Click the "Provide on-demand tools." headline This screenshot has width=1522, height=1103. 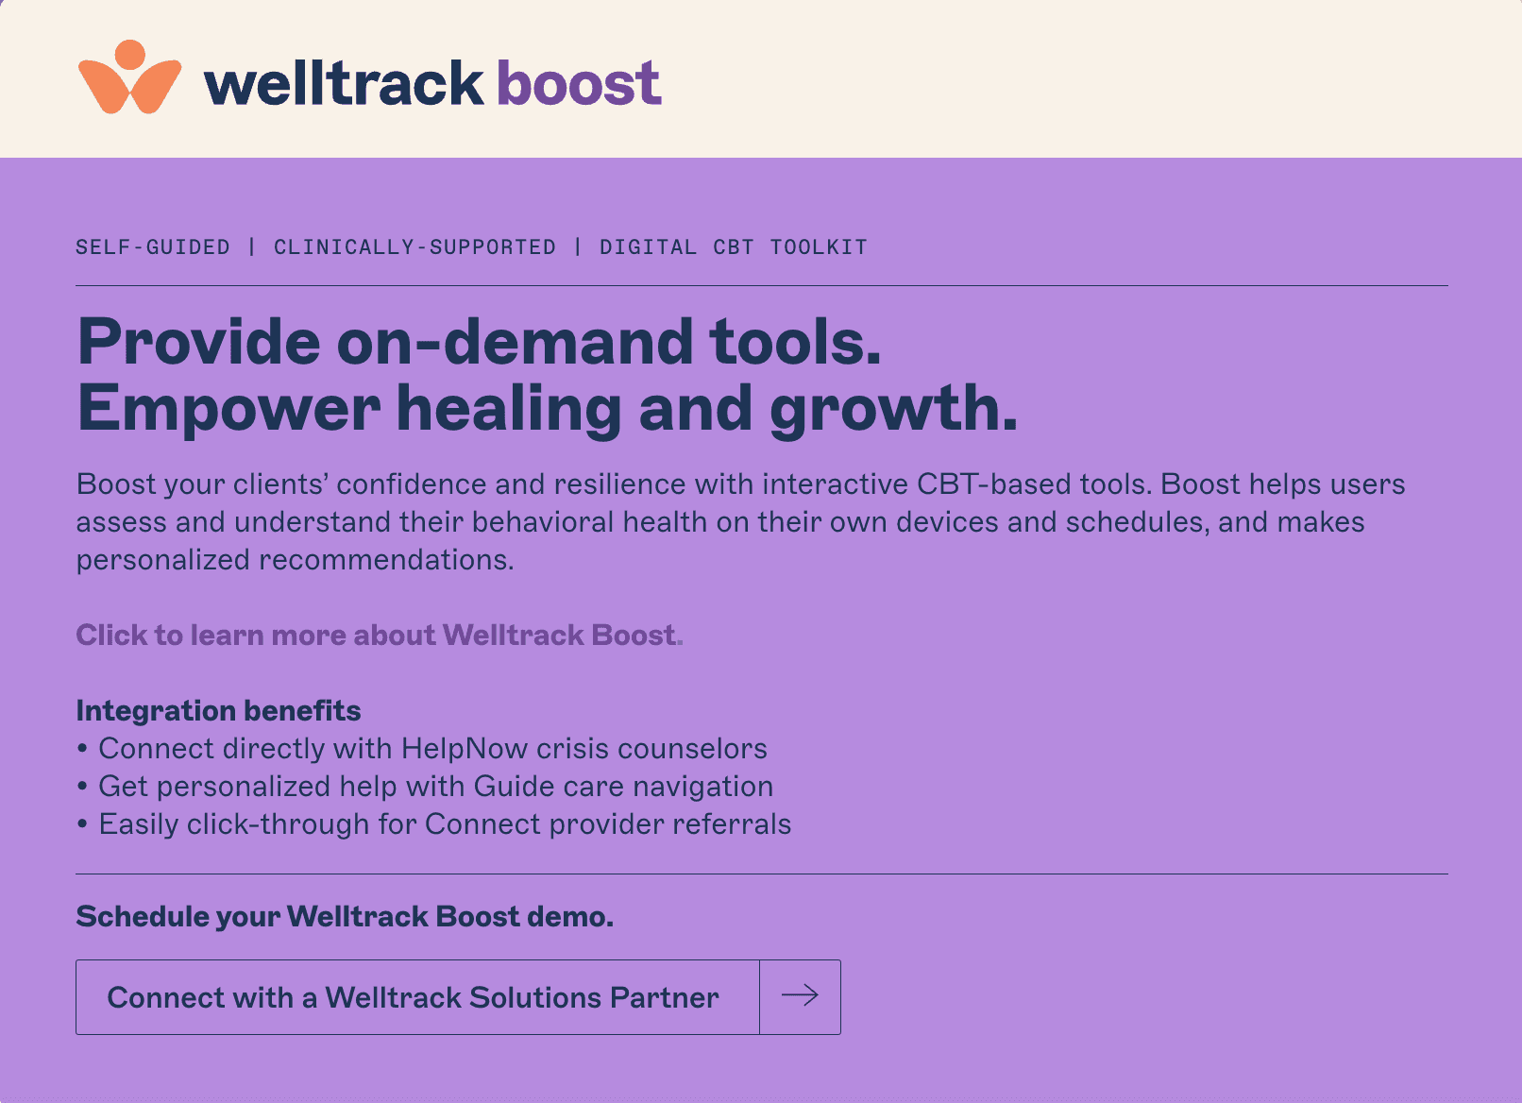[479, 341]
